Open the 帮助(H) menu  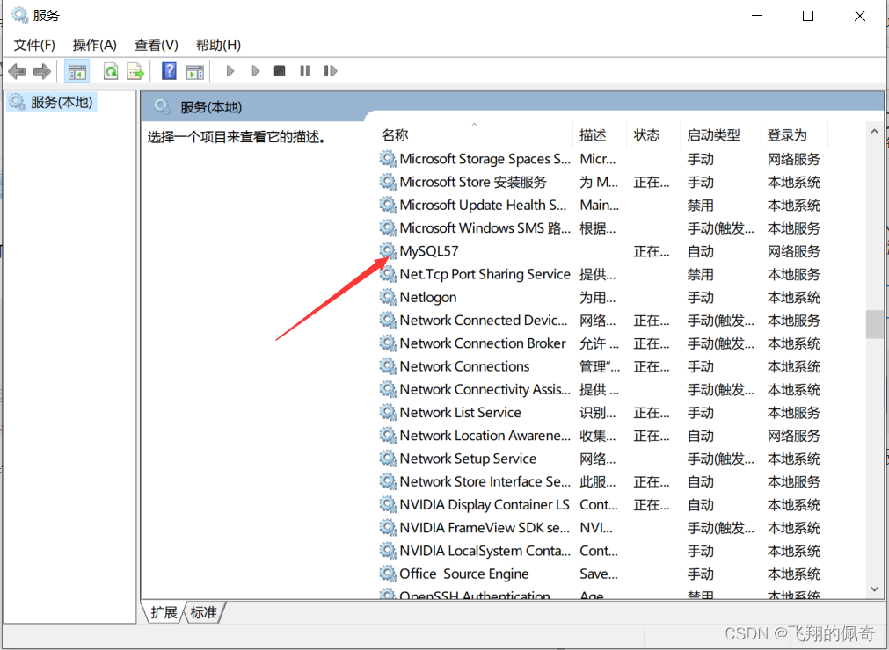pyautogui.click(x=218, y=45)
